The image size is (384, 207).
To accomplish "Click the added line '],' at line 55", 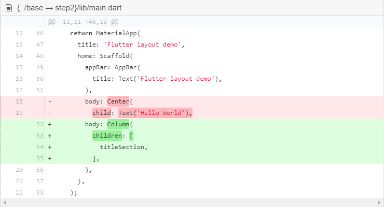I will [x=96, y=158].
